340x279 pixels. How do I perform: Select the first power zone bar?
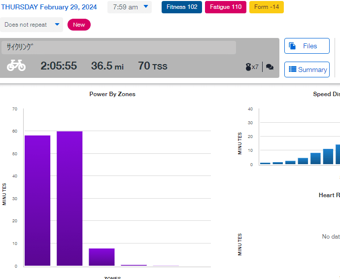pos(37,201)
